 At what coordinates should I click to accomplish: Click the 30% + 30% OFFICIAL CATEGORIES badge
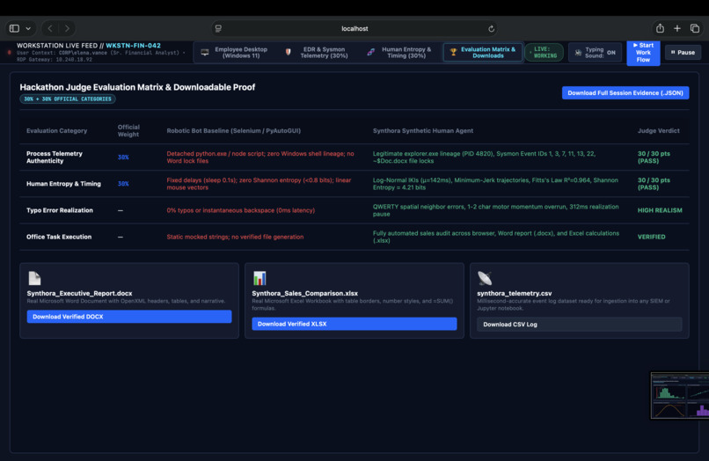(68, 99)
